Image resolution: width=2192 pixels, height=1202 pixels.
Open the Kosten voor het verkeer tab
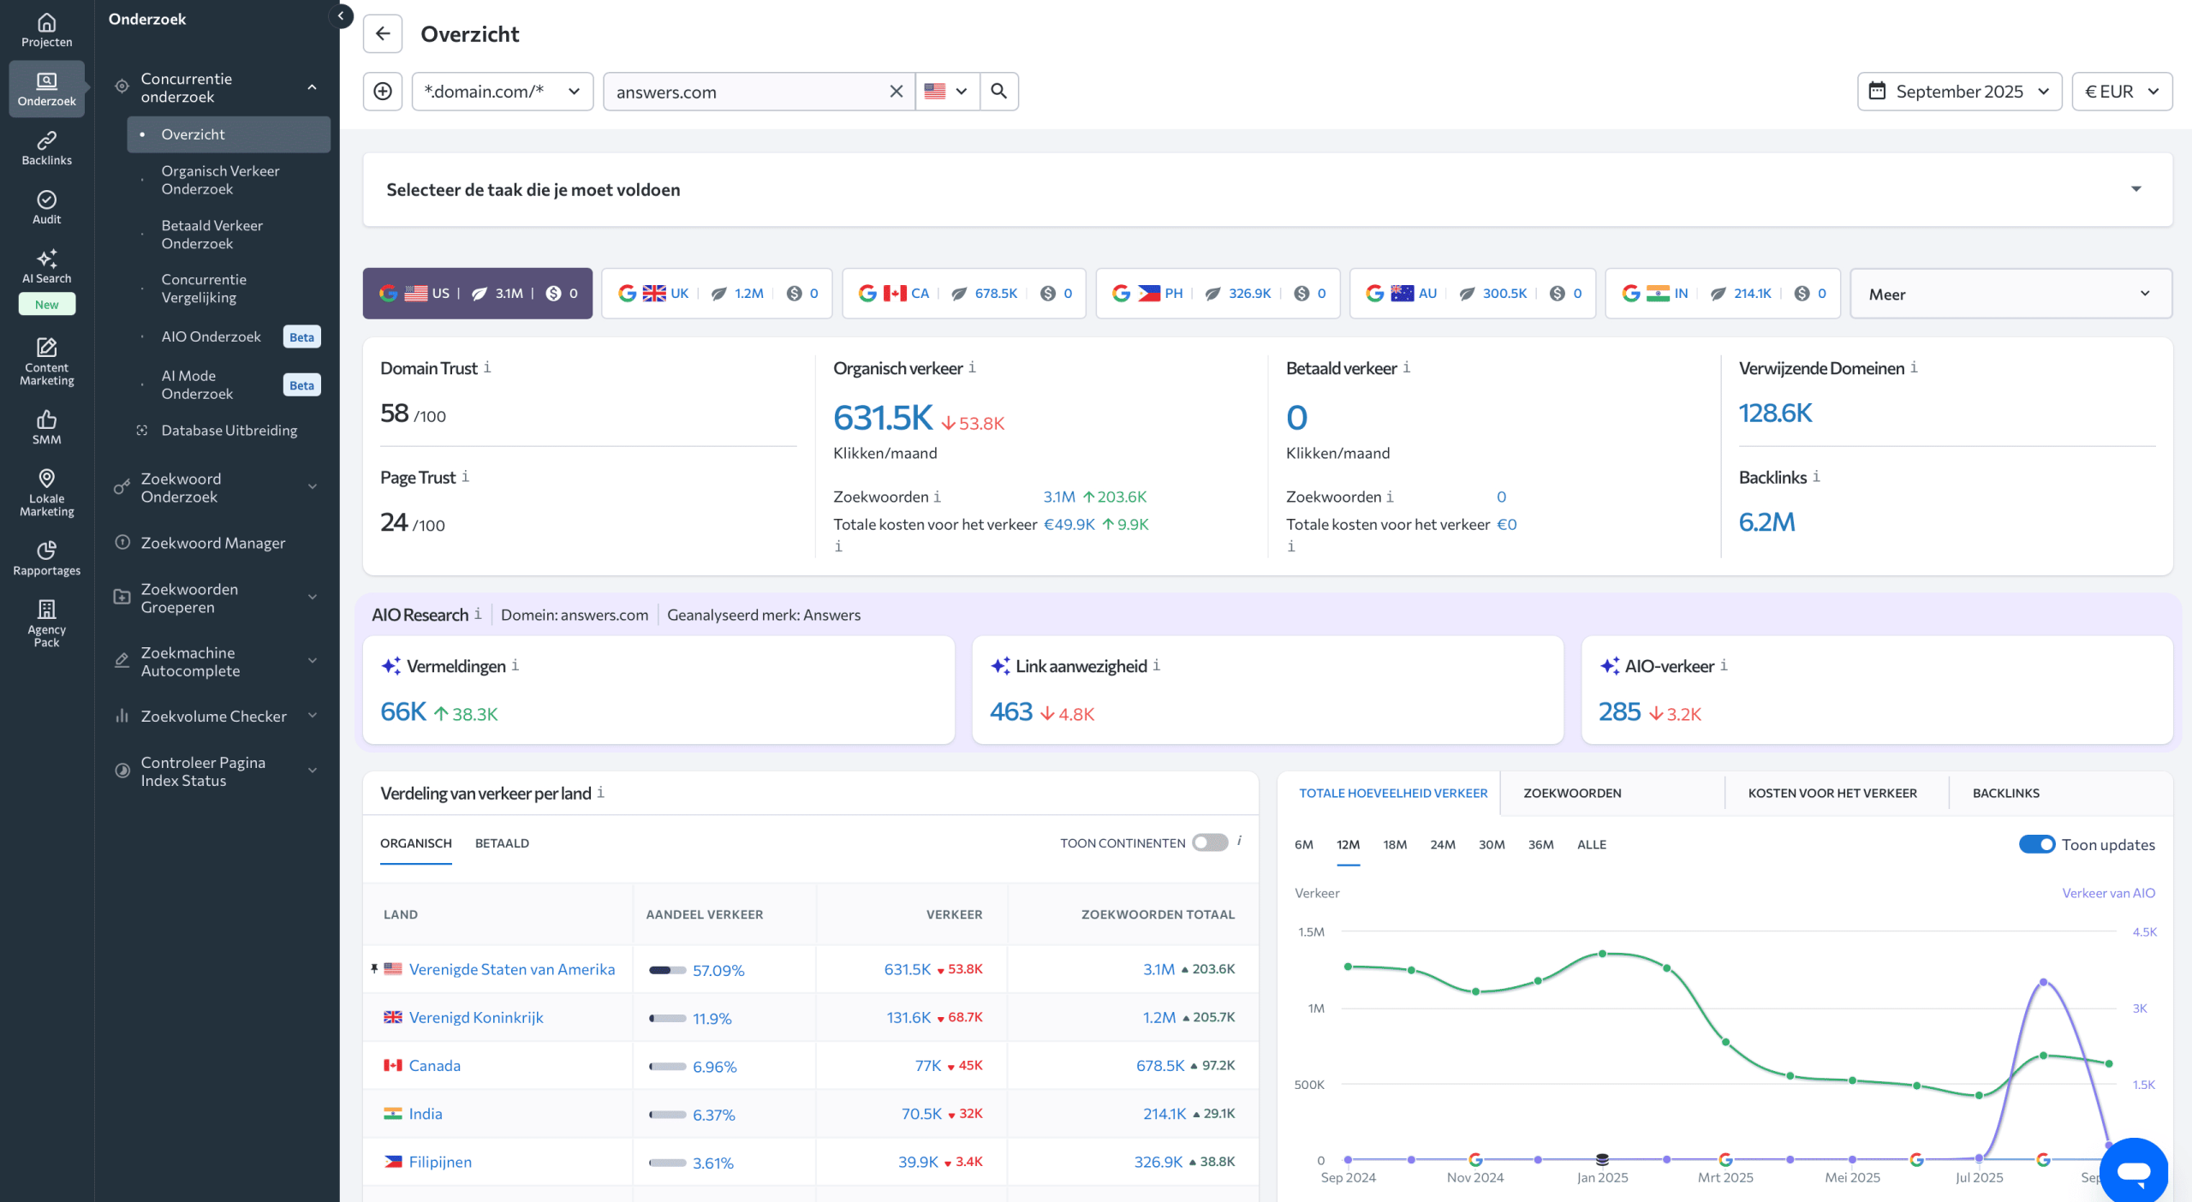click(x=1832, y=793)
